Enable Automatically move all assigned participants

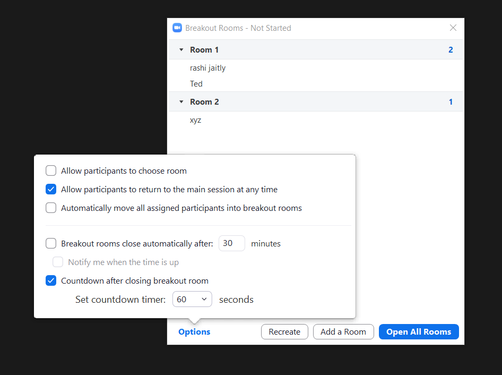tap(51, 208)
